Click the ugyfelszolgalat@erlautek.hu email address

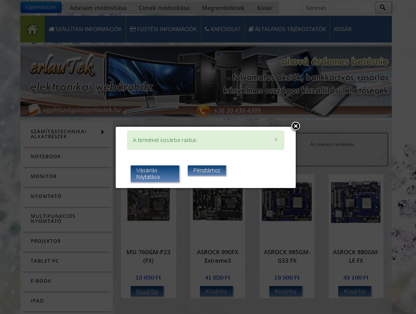point(82,110)
